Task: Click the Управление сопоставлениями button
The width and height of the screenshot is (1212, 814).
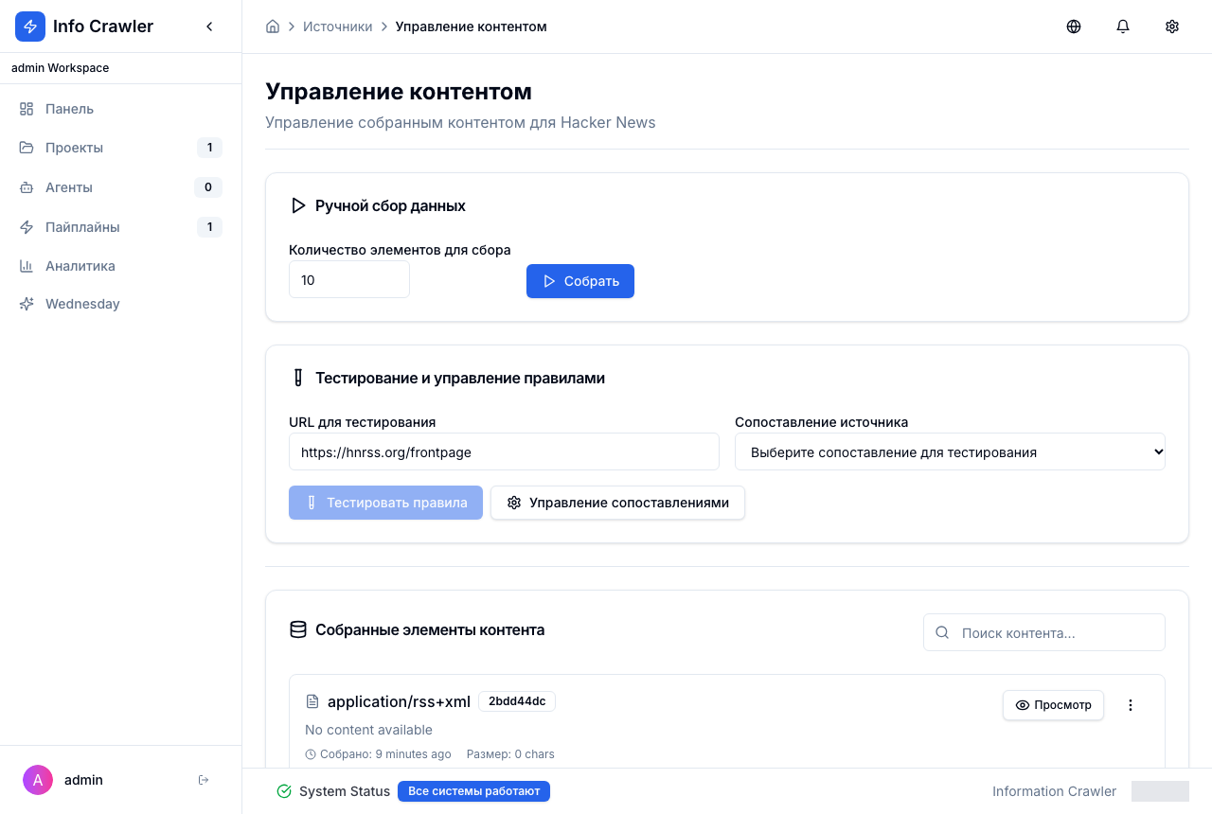Action: [x=617, y=503]
